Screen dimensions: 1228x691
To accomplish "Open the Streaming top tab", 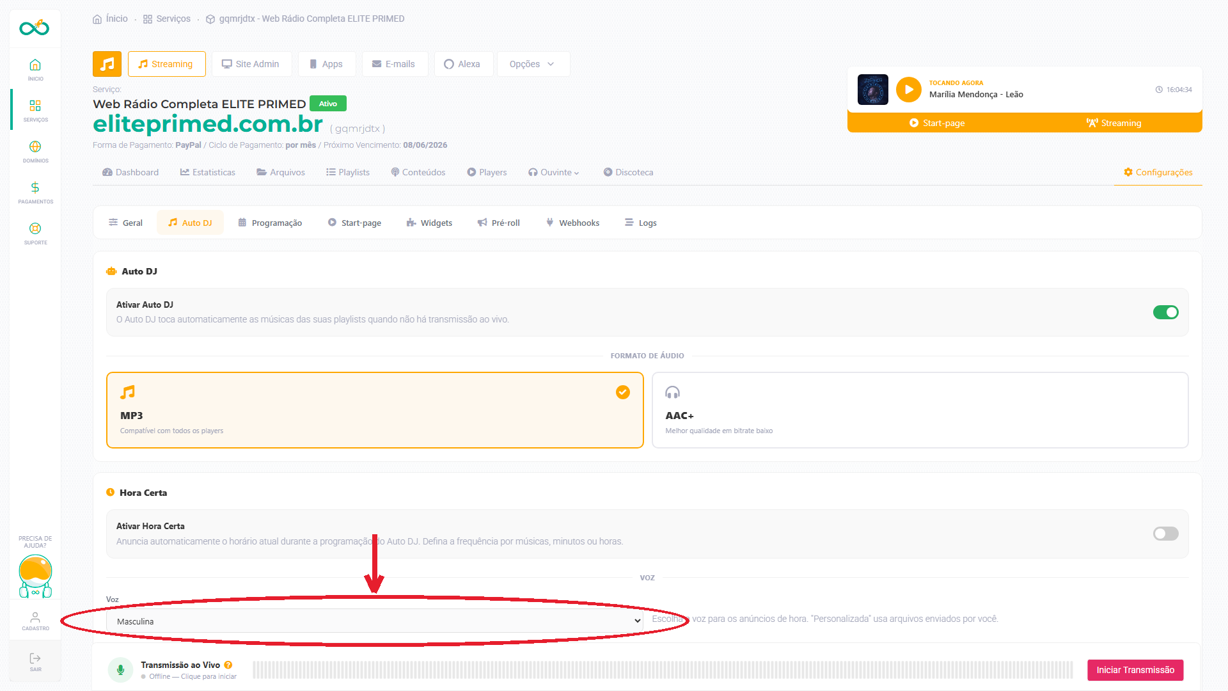I will coord(166,64).
